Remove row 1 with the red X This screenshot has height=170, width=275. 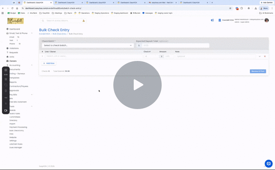[x=265, y=56]
